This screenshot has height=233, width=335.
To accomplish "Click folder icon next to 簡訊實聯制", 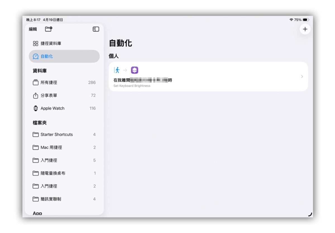I will 35,199.
